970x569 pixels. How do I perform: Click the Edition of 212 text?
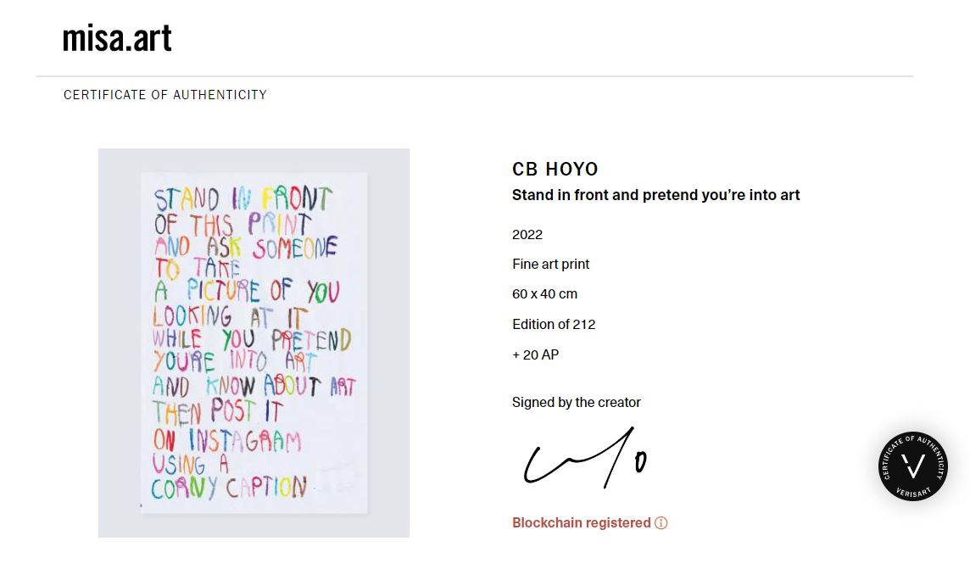tap(554, 324)
